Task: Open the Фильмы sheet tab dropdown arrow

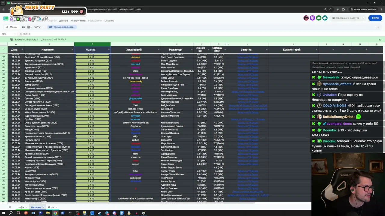Action: click(x=43, y=207)
